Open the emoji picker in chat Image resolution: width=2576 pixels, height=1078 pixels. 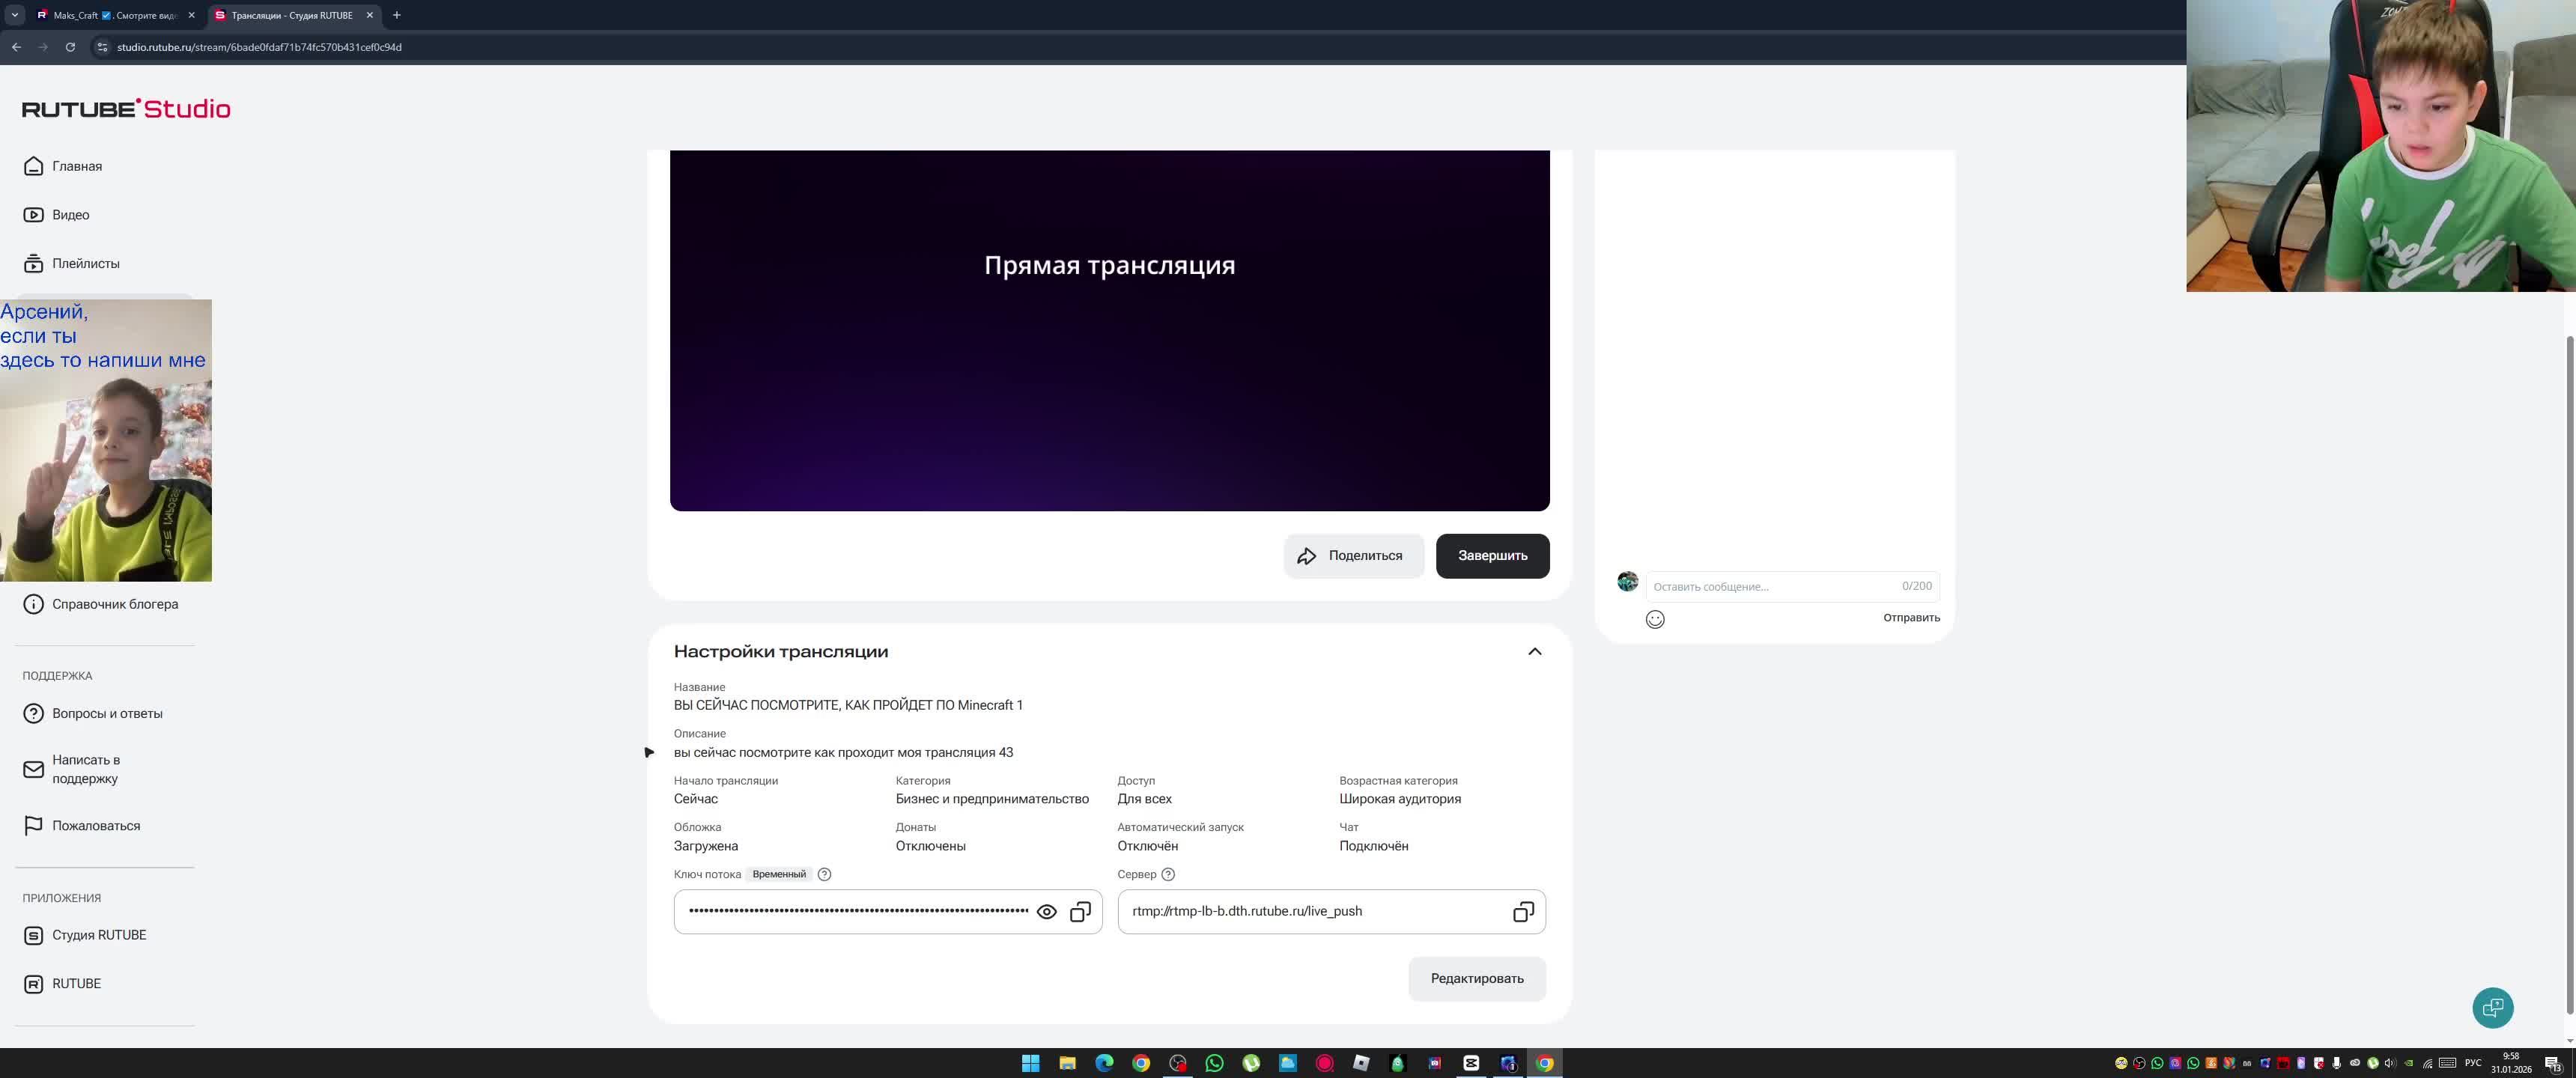pyautogui.click(x=1655, y=620)
